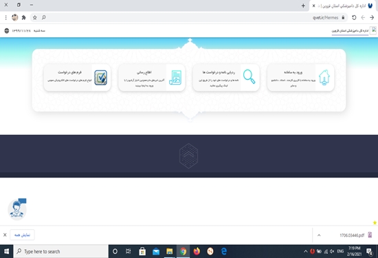
Task: Click the Windows taskbar search box
Action: (61, 252)
